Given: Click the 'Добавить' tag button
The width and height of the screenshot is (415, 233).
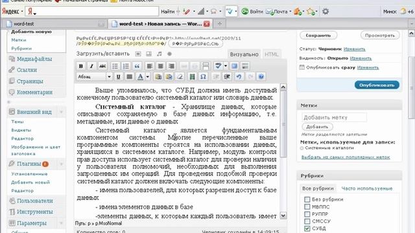Looking at the screenshot, I should [x=317, y=127].
